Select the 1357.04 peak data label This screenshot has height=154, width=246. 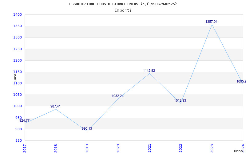point(212,22)
